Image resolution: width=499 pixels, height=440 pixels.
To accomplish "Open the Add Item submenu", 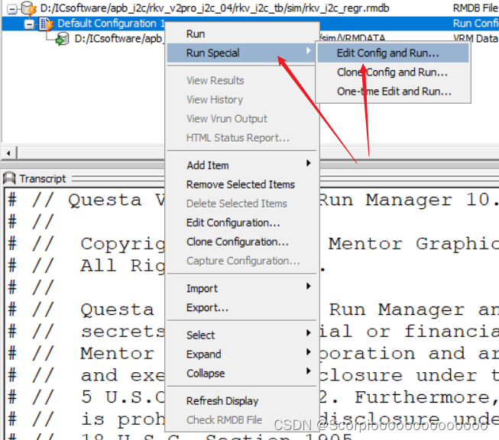I will click(241, 165).
